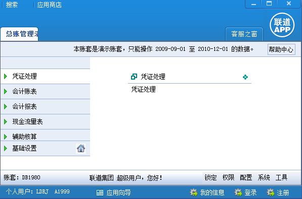Switch to the 总账管理 tab
Viewport: 302px width, 199px height.
tap(19, 34)
